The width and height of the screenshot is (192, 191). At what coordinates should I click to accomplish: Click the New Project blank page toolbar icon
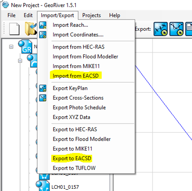point(14,29)
